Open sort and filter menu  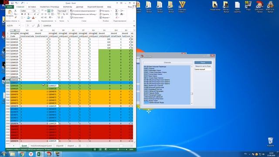(122, 11)
